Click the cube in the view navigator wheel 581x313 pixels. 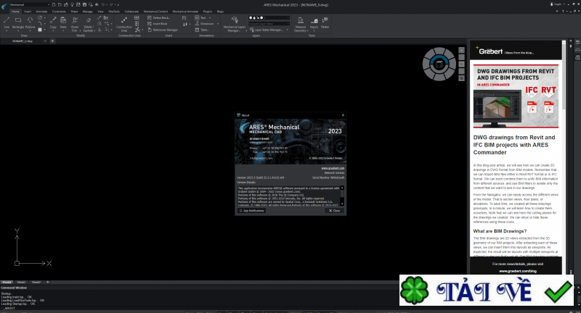439,64
